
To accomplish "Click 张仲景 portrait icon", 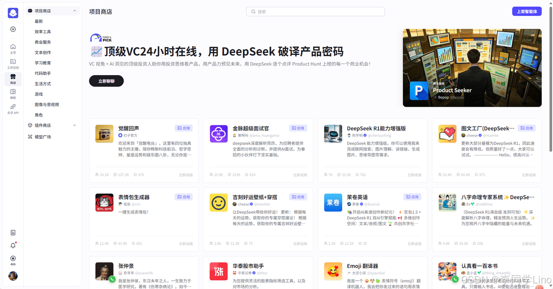I will 104,271.
